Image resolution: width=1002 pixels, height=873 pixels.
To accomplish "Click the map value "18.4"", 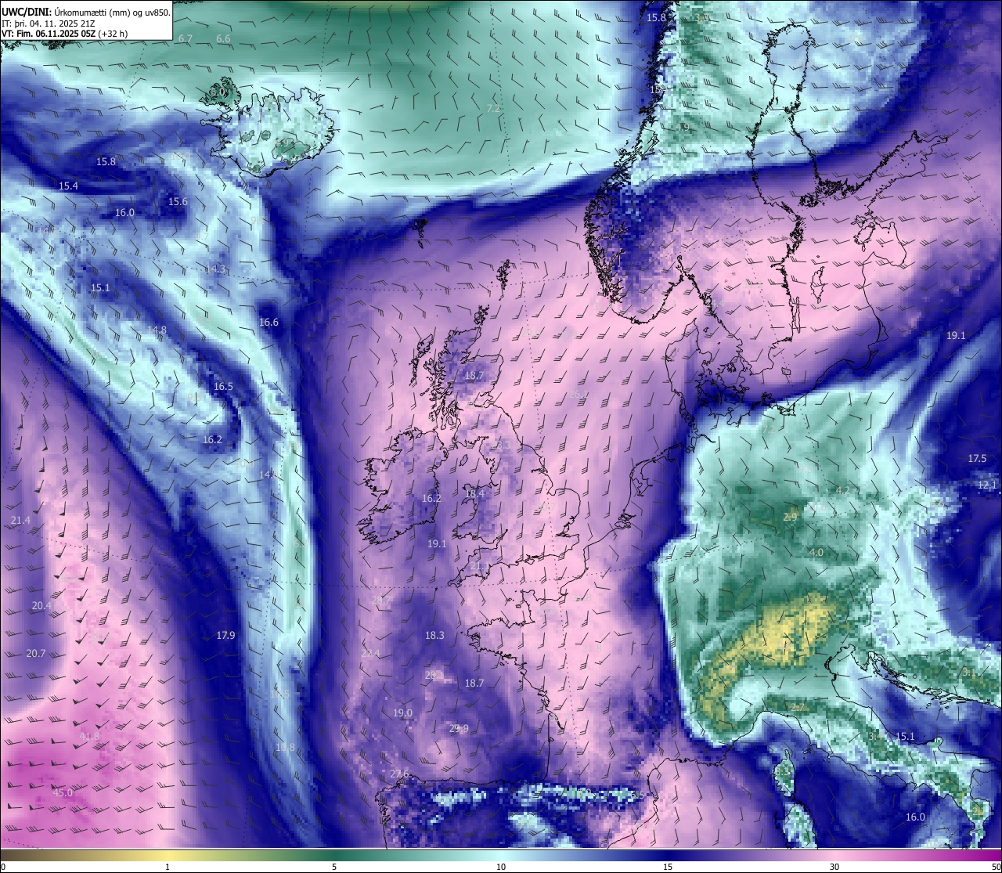I will (475, 493).
